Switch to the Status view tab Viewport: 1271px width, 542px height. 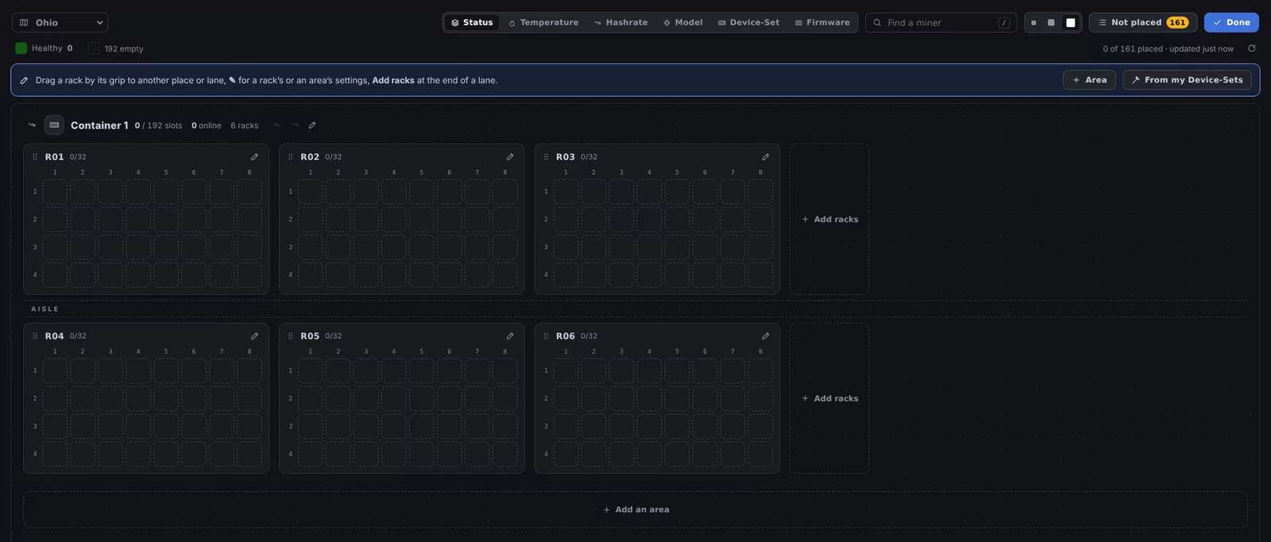(x=472, y=23)
